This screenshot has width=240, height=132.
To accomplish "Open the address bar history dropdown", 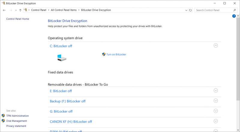I will tap(186, 10).
